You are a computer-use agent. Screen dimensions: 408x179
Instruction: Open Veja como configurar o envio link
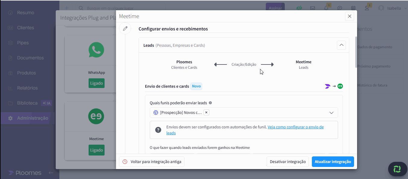pos(295,127)
